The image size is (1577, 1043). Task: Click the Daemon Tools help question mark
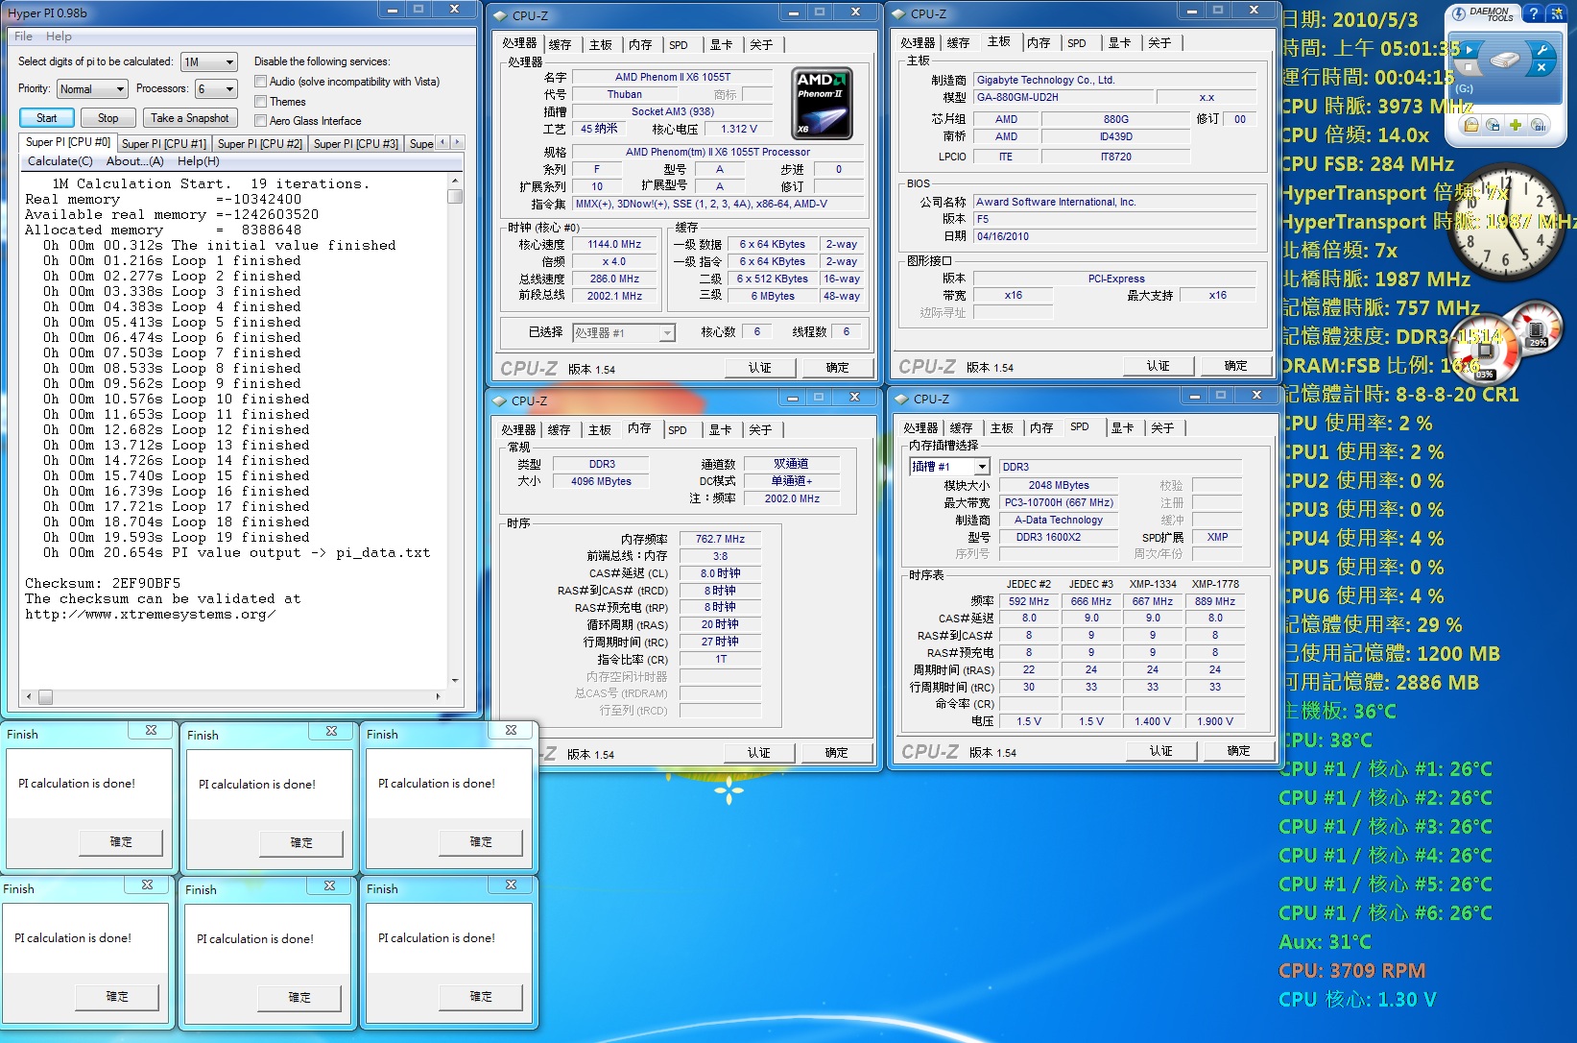pyautogui.click(x=1534, y=13)
